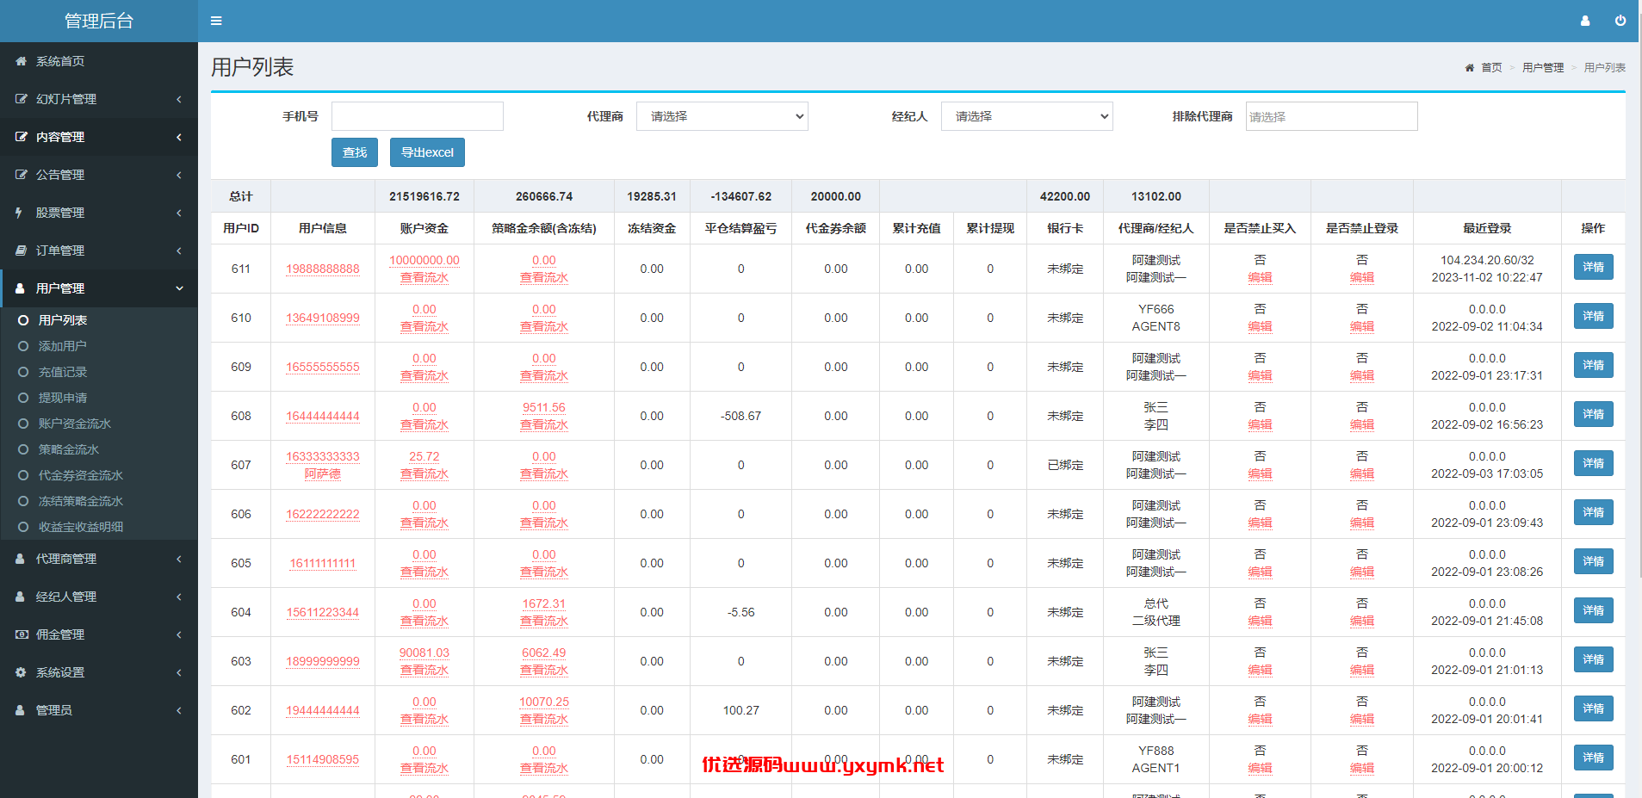
Task: Click the home icon beside 系统首页
Action: pos(21,61)
